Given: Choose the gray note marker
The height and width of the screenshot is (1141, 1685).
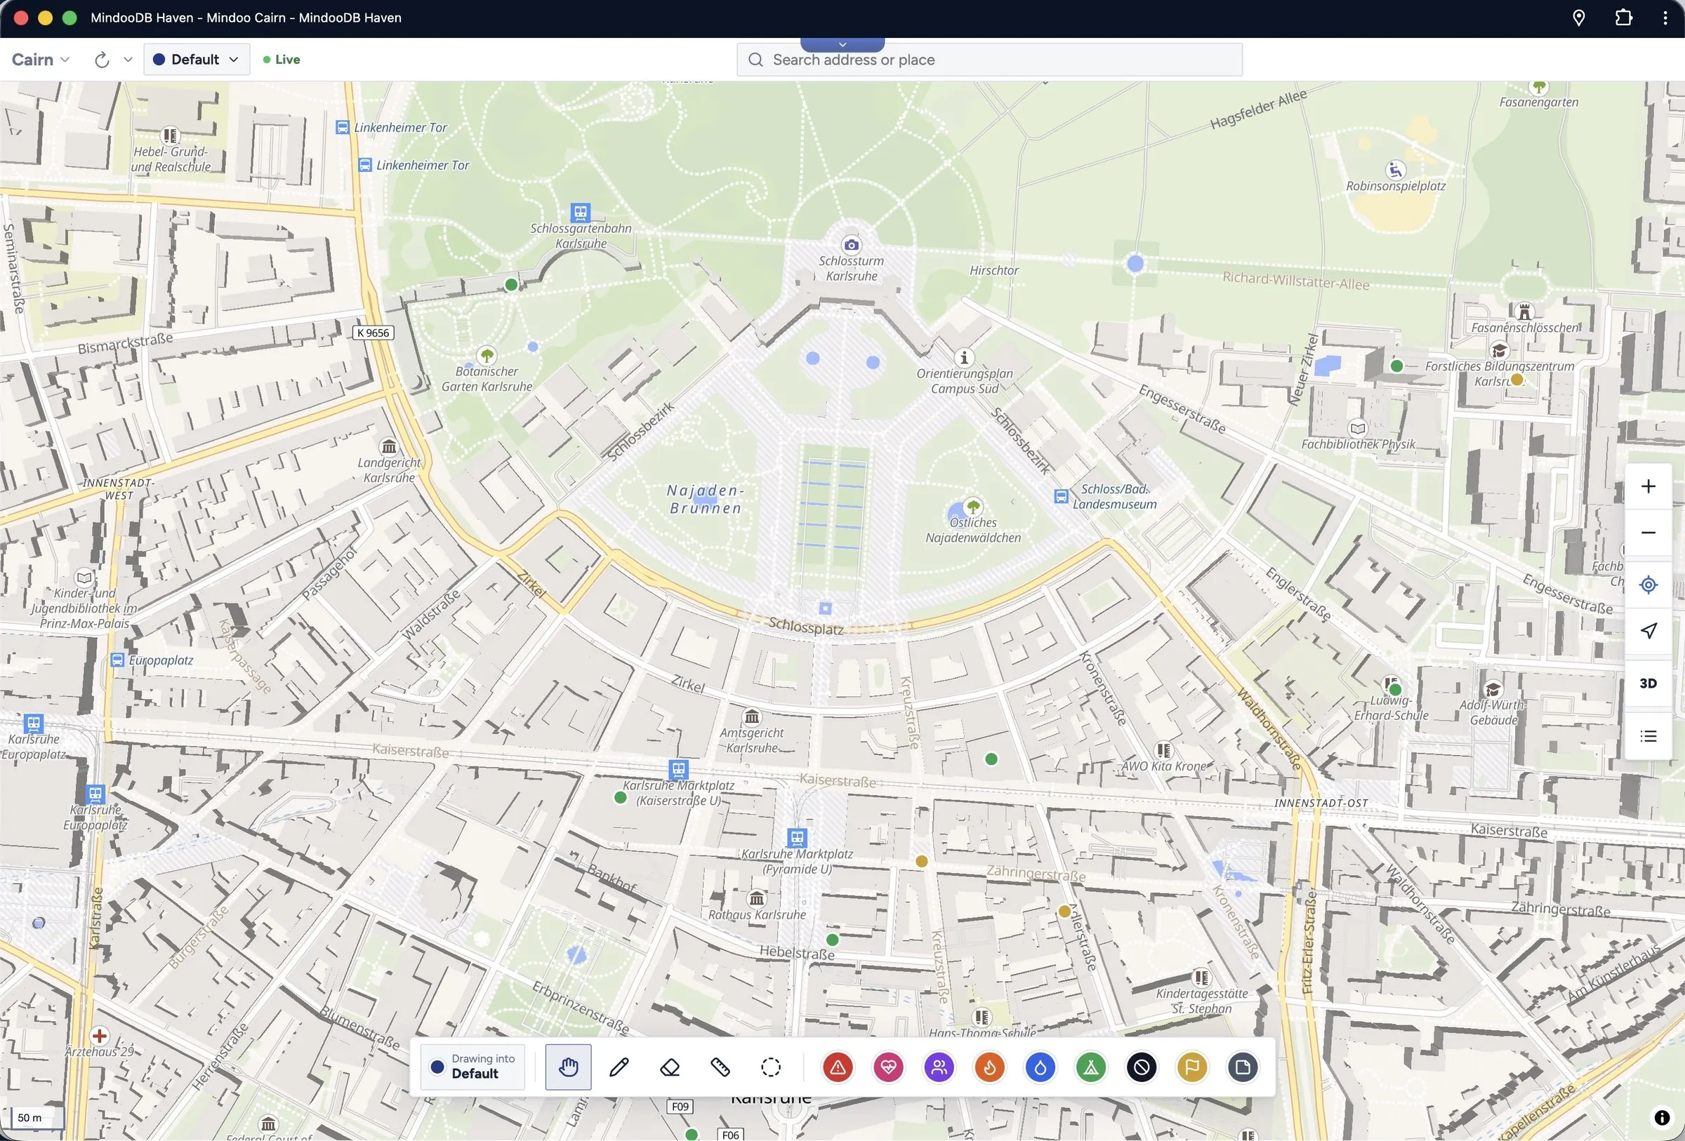Looking at the screenshot, I should [1243, 1067].
